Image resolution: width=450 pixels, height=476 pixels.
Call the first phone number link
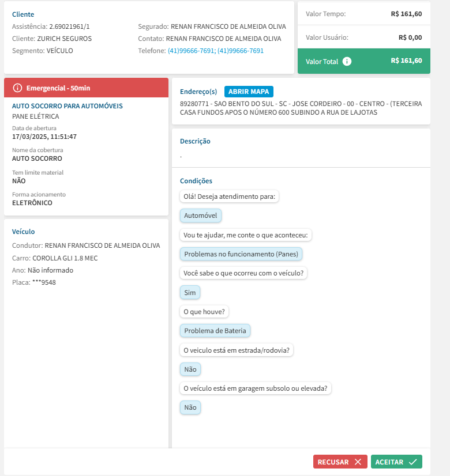pos(191,51)
